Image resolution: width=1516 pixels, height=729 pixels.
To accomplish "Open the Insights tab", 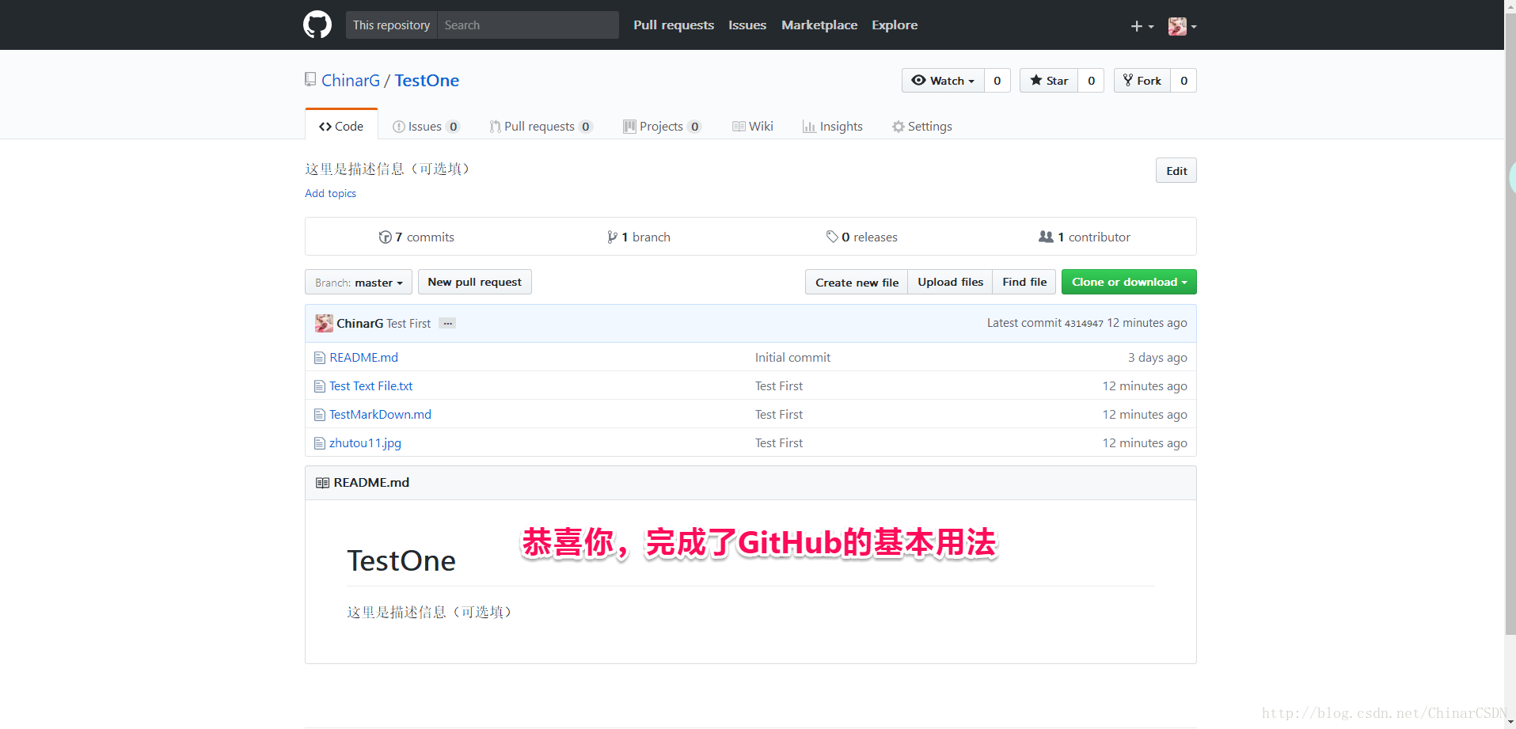I will pyautogui.click(x=833, y=126).
